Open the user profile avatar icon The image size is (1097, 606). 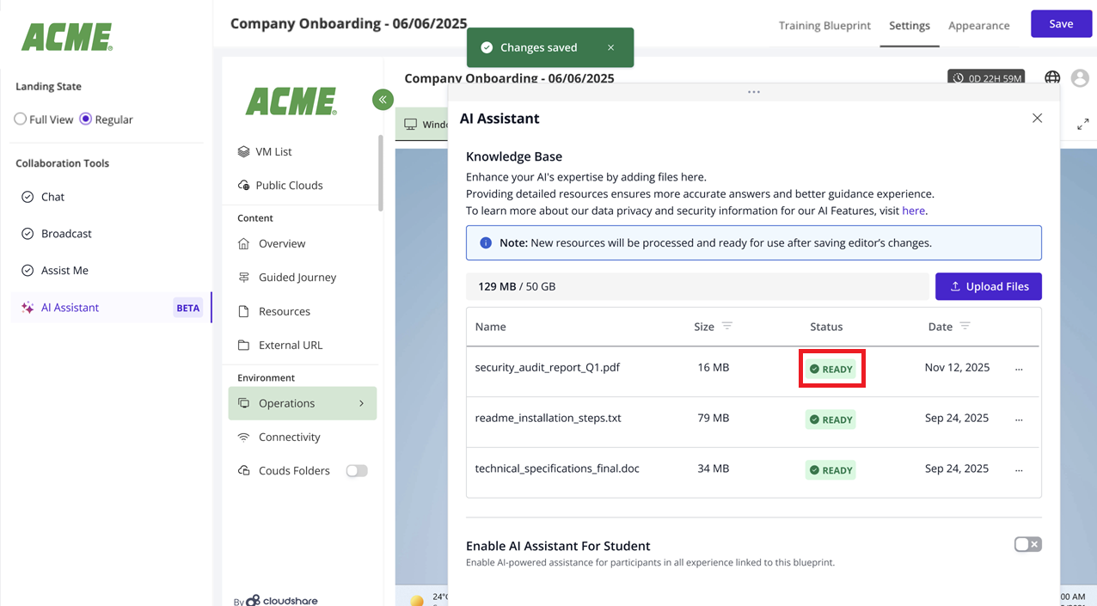(x=1080, y=78)
